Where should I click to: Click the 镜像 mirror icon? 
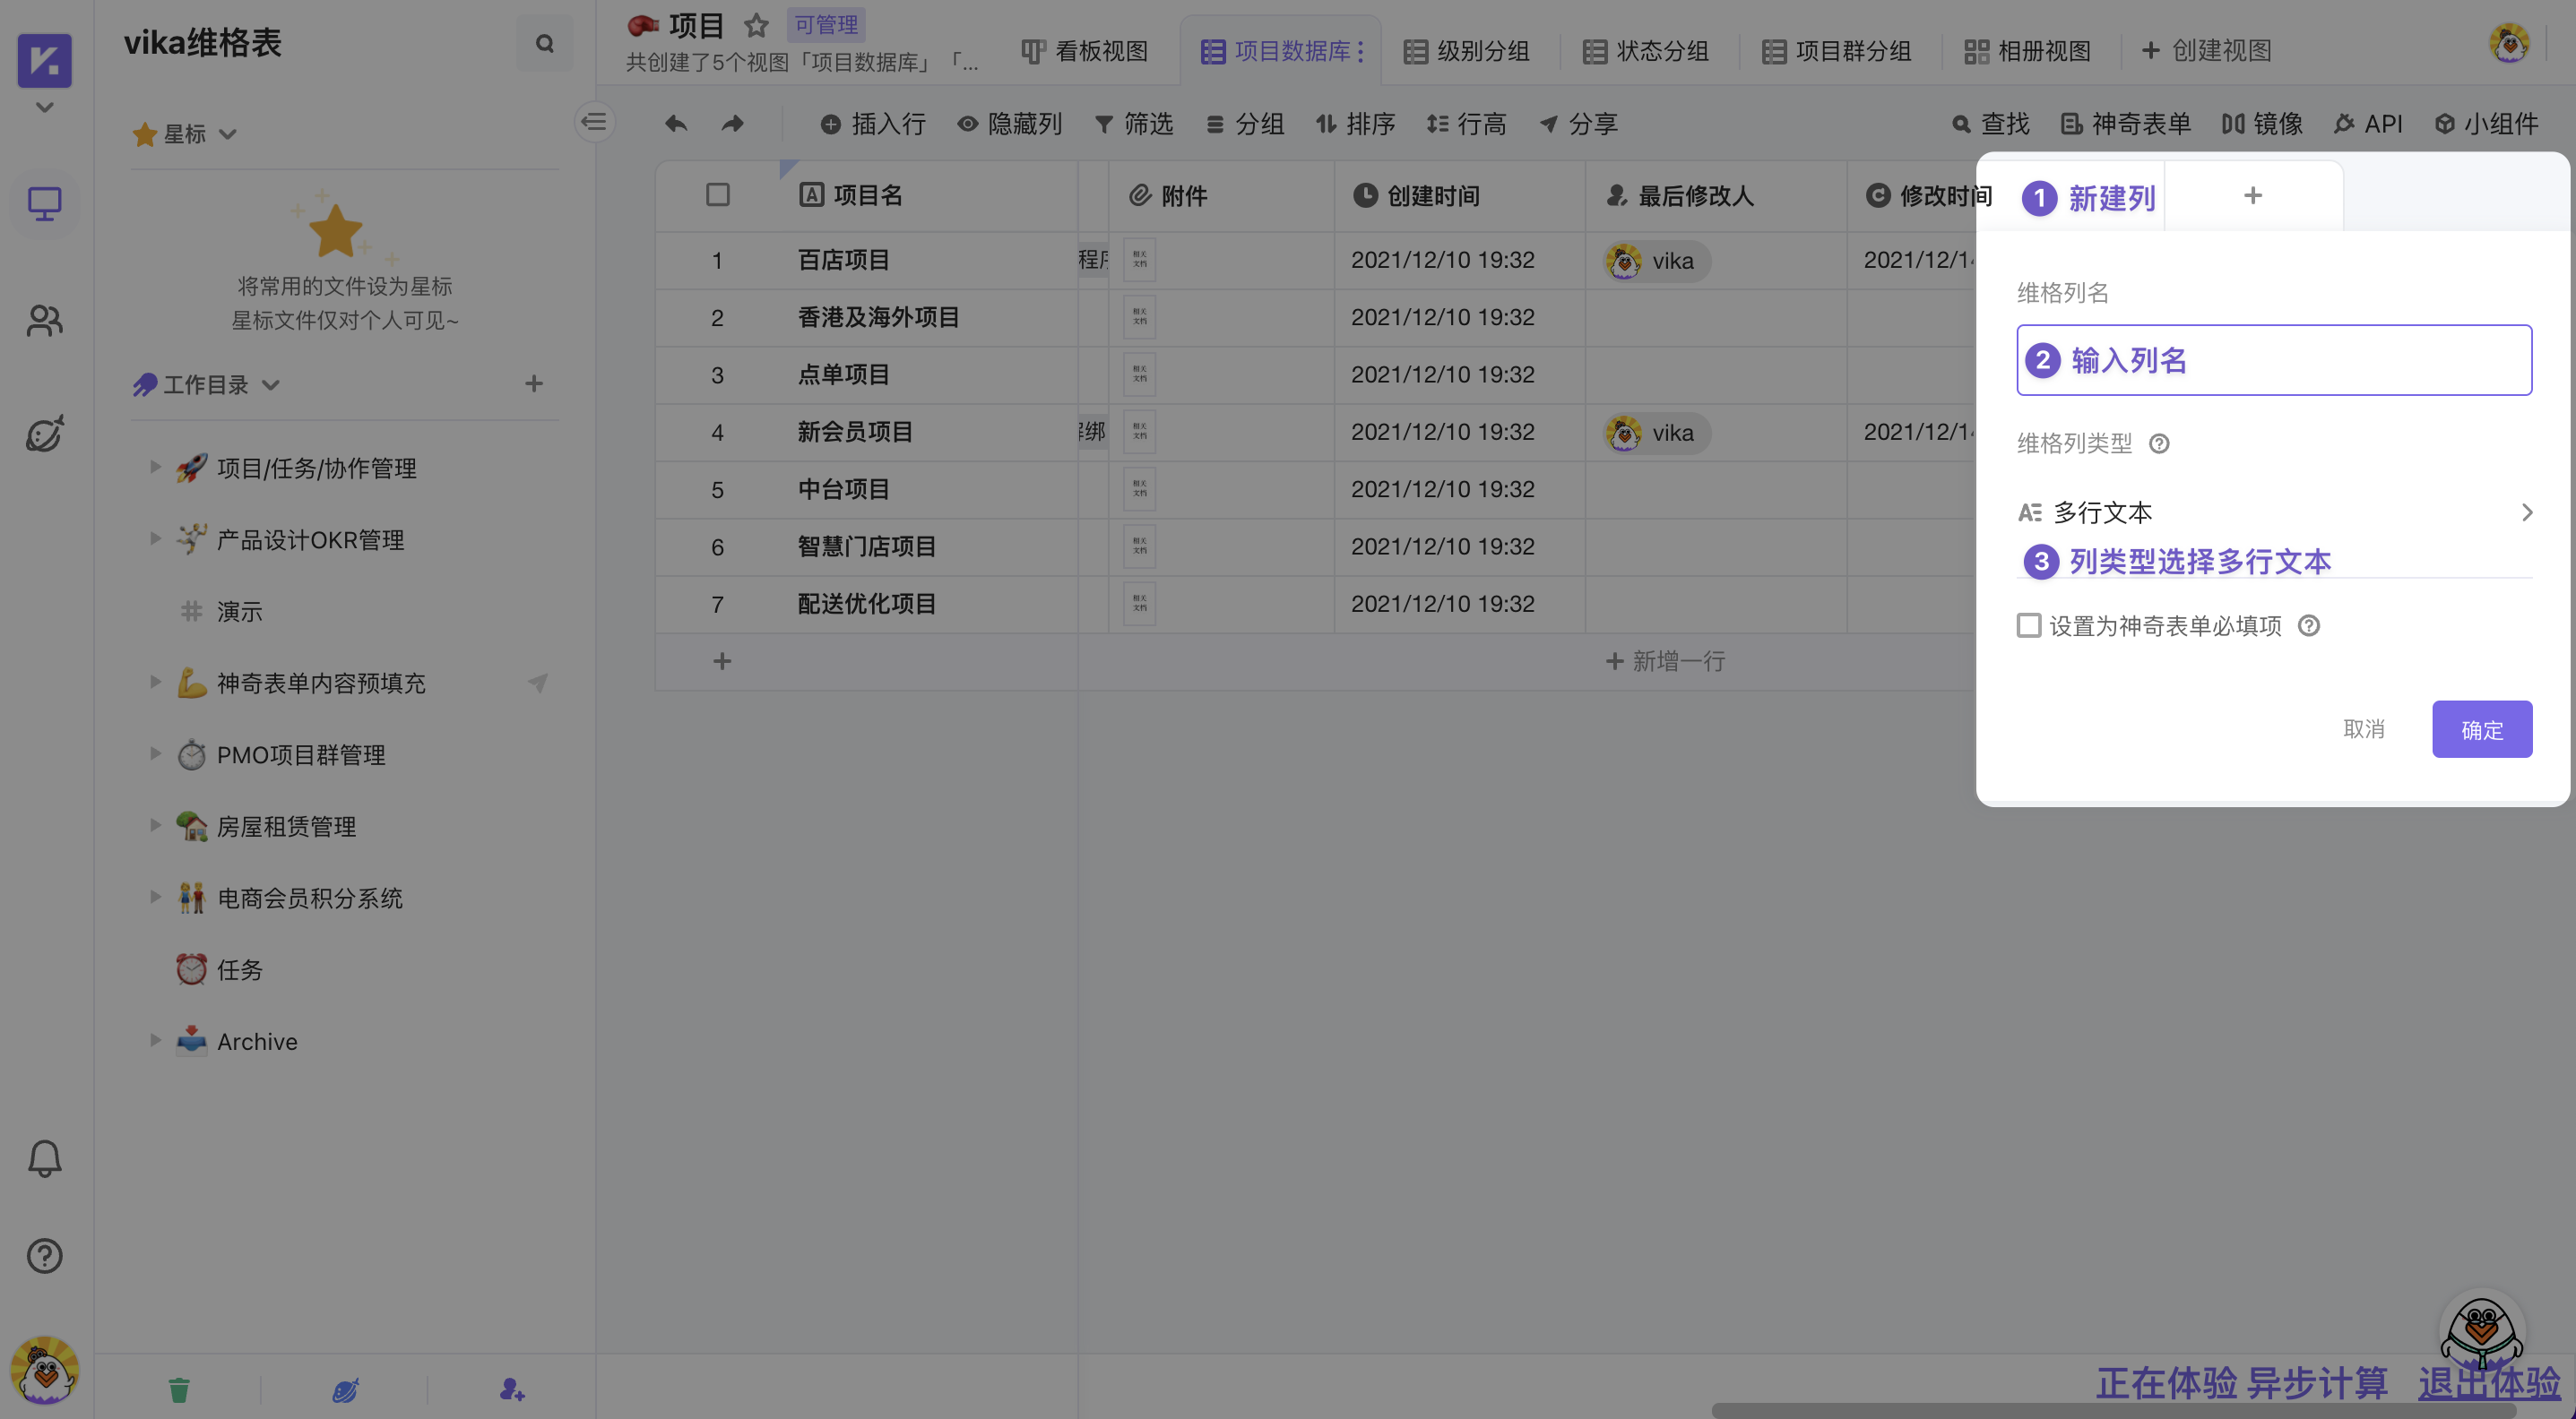(2234, 124)
